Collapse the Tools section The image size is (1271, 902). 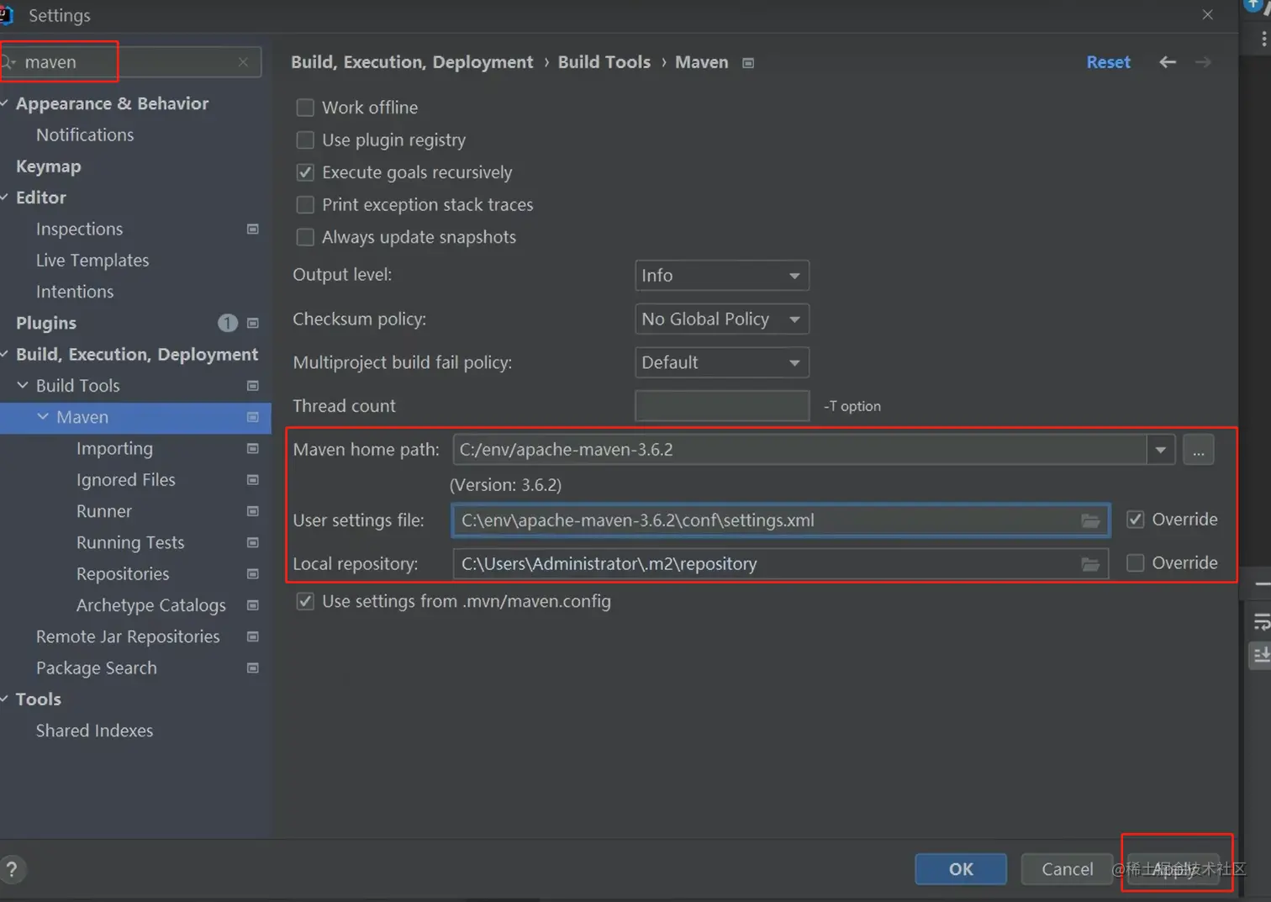tap(4, 699)
